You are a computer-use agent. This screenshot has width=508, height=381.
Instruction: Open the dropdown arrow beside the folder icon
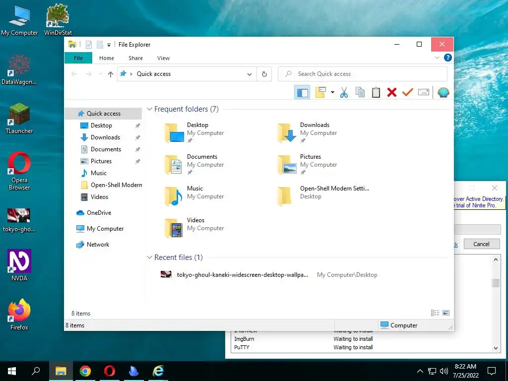tap(332, 93)
